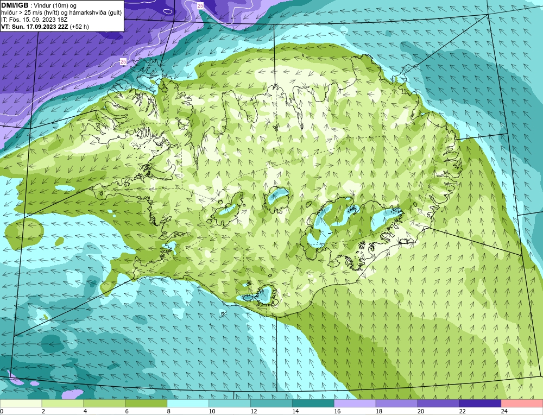Click the upper '25' gust contour label
This screenshot has width=543, height=415.
coord(200,5)
